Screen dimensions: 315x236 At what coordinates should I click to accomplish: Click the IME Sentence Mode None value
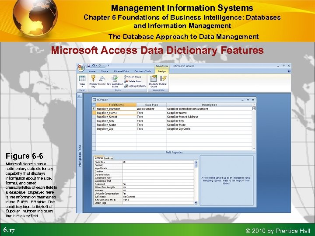click(x=158, y=200)
